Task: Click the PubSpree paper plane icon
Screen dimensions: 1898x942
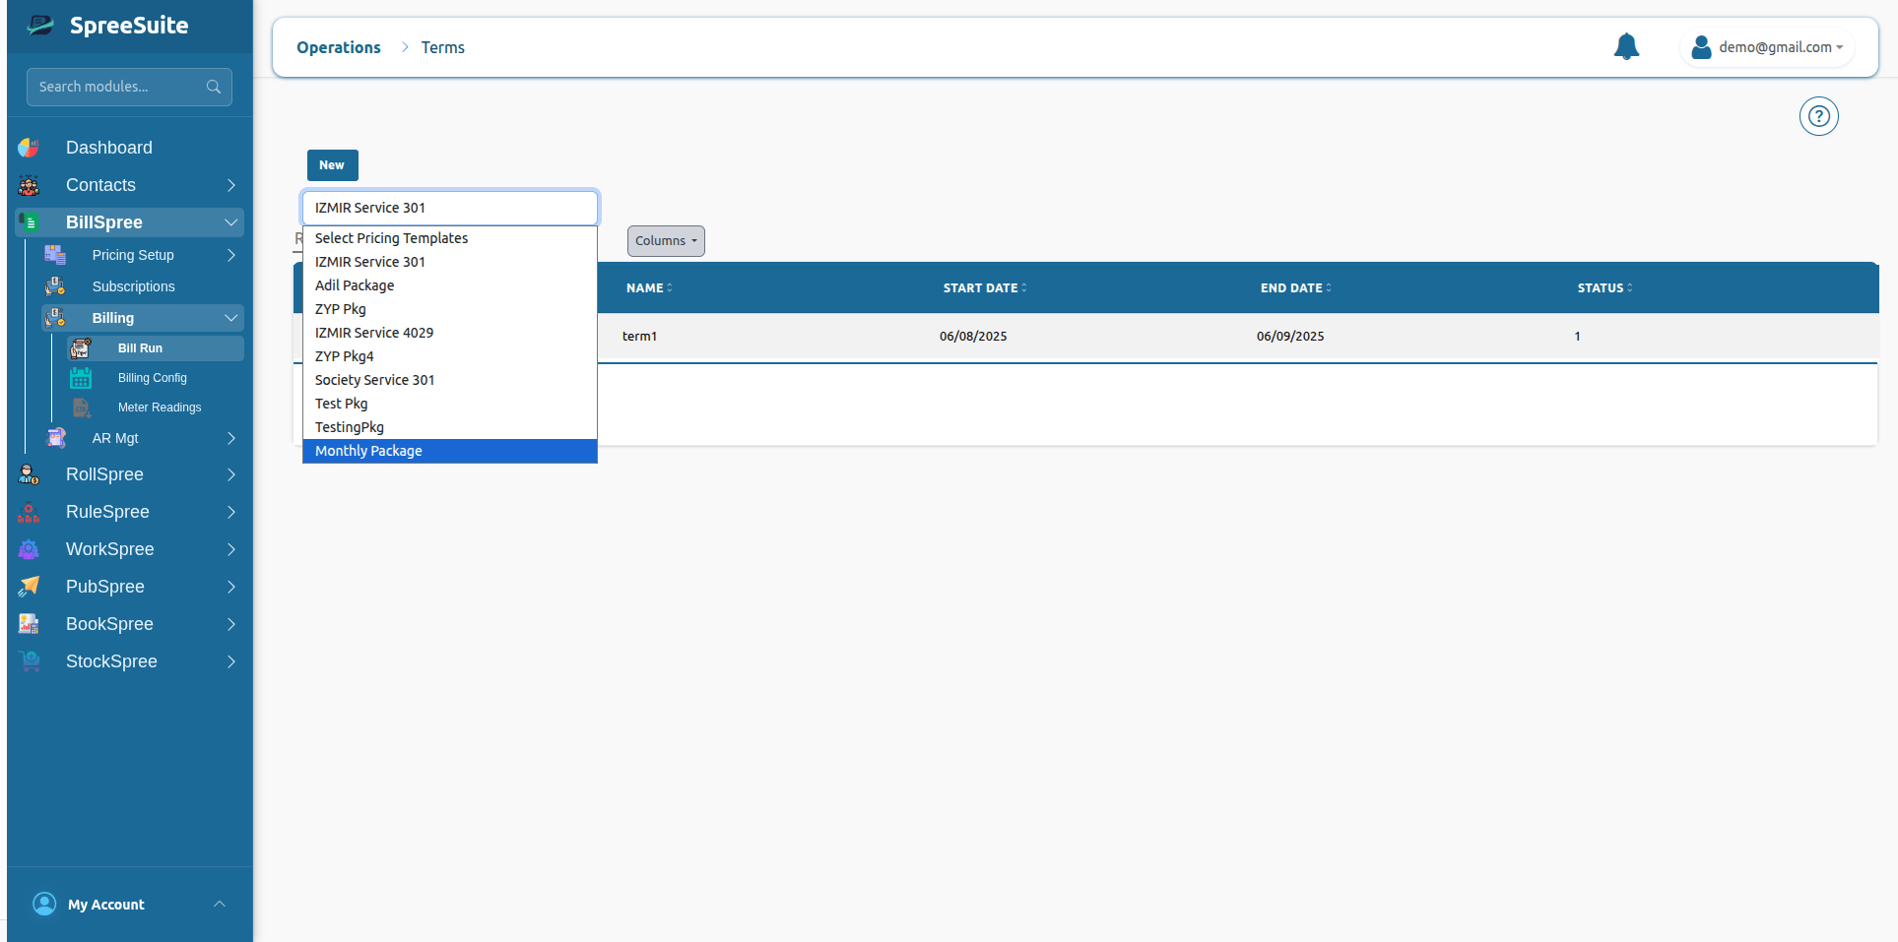Action: 29,587
